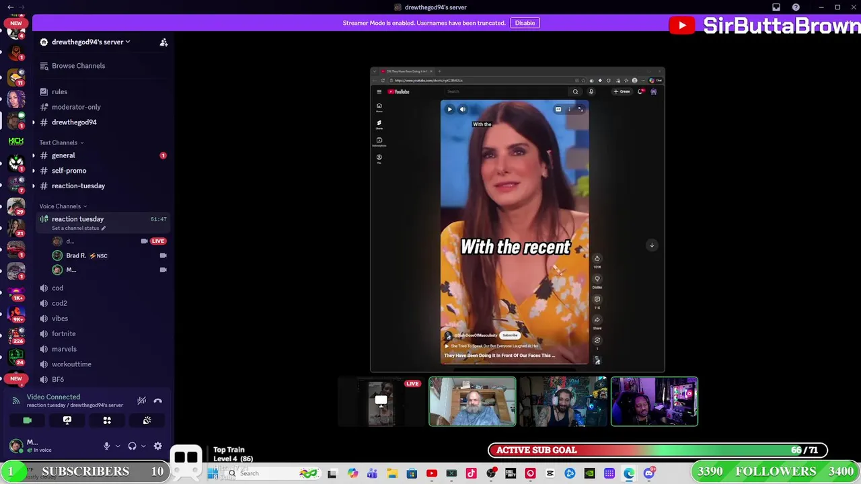Expand threads arrow beside general channel
Screen dimensions: 861x484
pyautogui.click(x=34, y=155)
